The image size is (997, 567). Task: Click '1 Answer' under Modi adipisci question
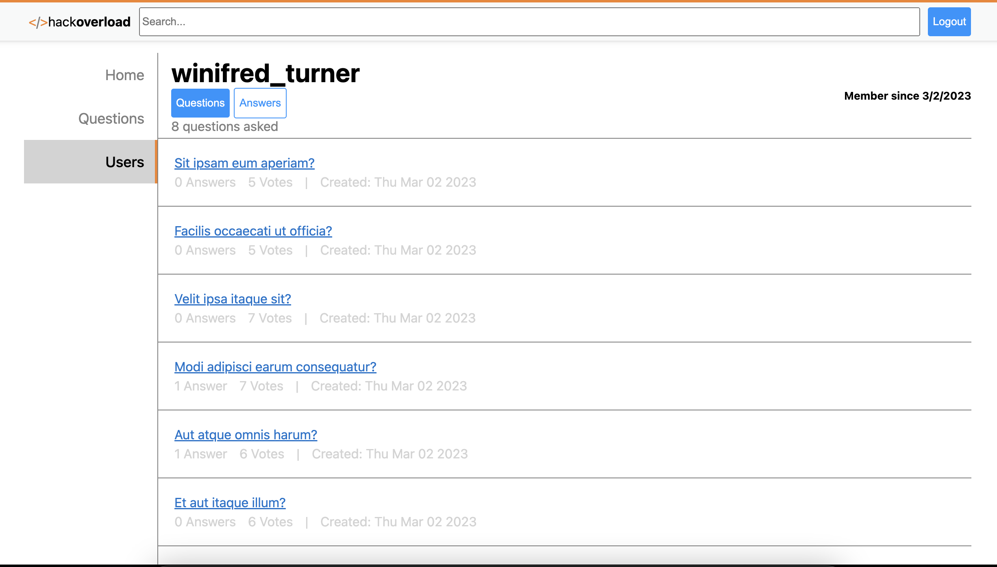coord(200,386)
